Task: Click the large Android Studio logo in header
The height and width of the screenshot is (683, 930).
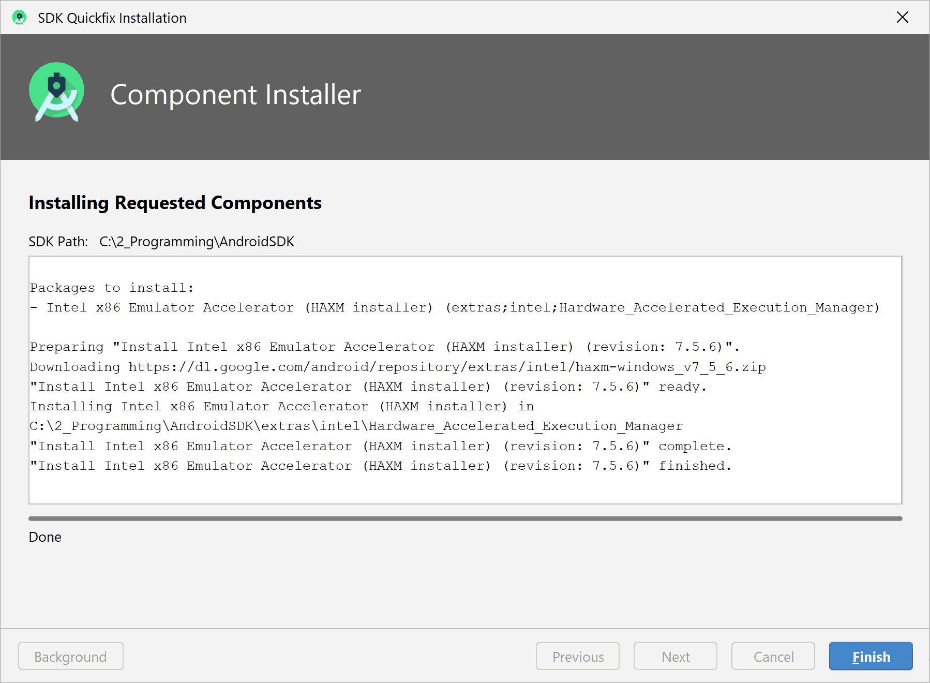Action: tap(56, 92)
